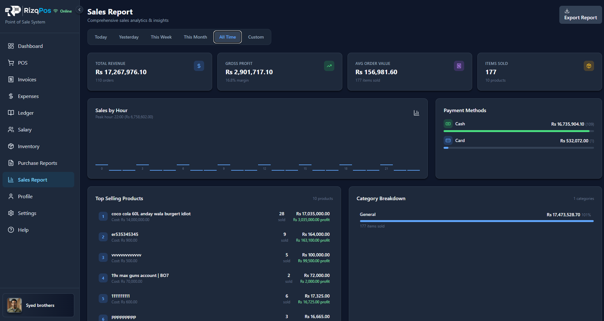Click the General category progress bar
604x321 pixels.
477,221
